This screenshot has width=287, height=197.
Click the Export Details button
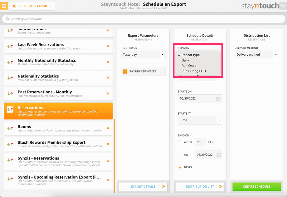click(x=143, y=187)
